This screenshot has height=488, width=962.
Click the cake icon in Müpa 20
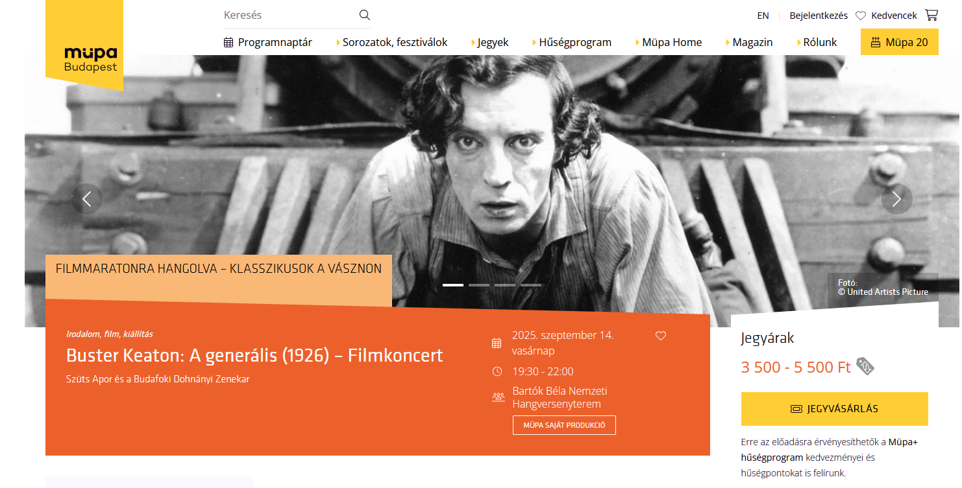pos(876,43)
